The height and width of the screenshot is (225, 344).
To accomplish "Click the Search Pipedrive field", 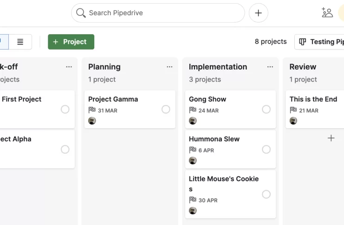I will [158, 13].
